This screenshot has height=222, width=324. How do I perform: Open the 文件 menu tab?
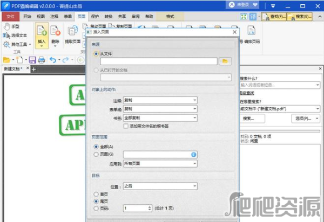[x=10, y=16]
